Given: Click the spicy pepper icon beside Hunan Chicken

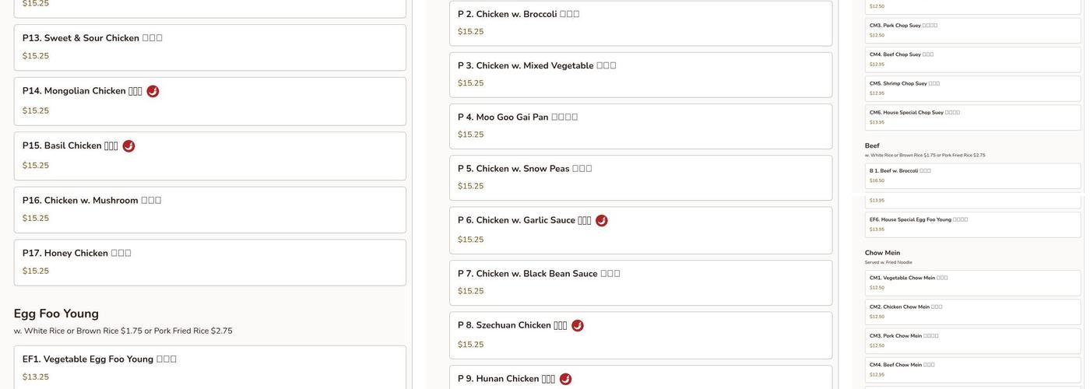Looking at the screenshot, I should 565,380.
